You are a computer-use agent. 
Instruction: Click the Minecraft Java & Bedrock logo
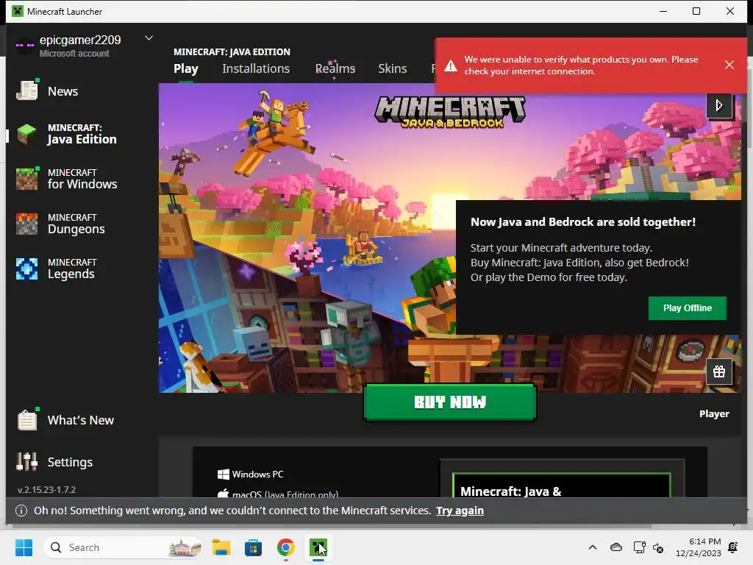(x=450, y=112)
